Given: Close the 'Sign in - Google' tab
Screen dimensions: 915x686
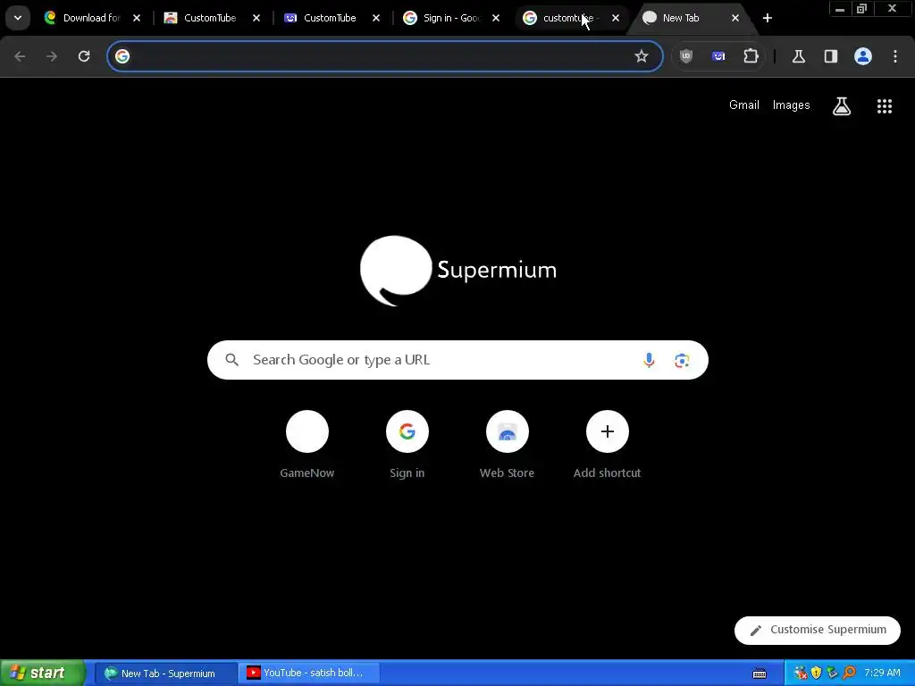Looking at the screenshot, I should [x=495, y=18].
